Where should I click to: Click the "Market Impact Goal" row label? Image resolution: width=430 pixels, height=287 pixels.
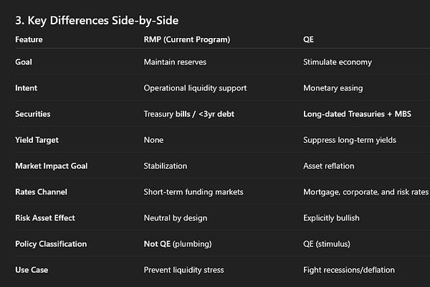click(x=50, y=166)
